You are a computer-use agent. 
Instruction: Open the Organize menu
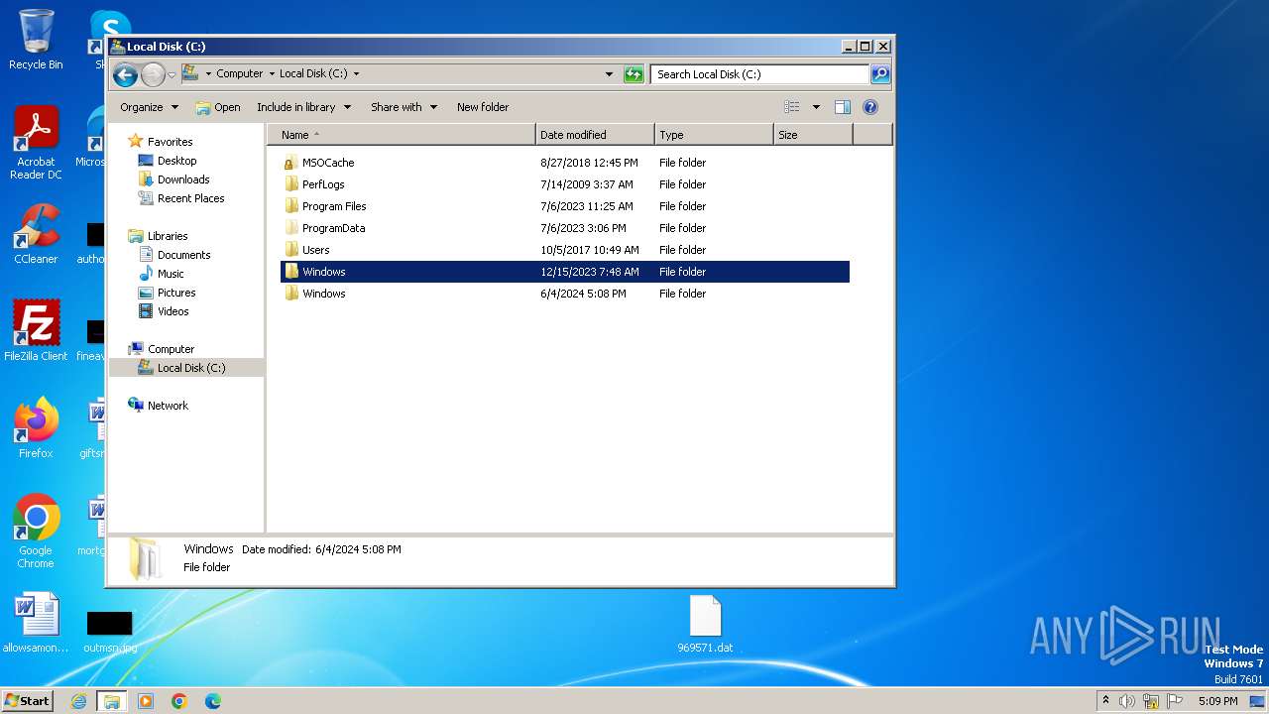click(149, 107)
